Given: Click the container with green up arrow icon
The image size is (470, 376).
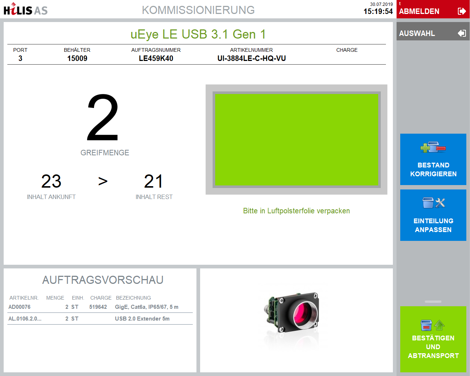Looking at the screenshot, I should click(x=433, y=325).
